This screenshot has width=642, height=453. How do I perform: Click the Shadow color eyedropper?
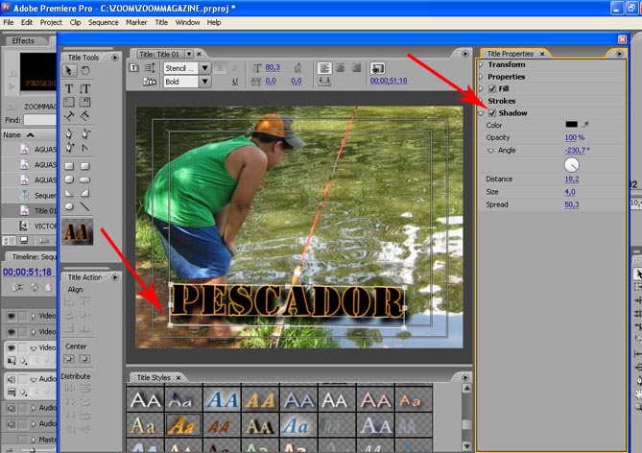(586, 125)
